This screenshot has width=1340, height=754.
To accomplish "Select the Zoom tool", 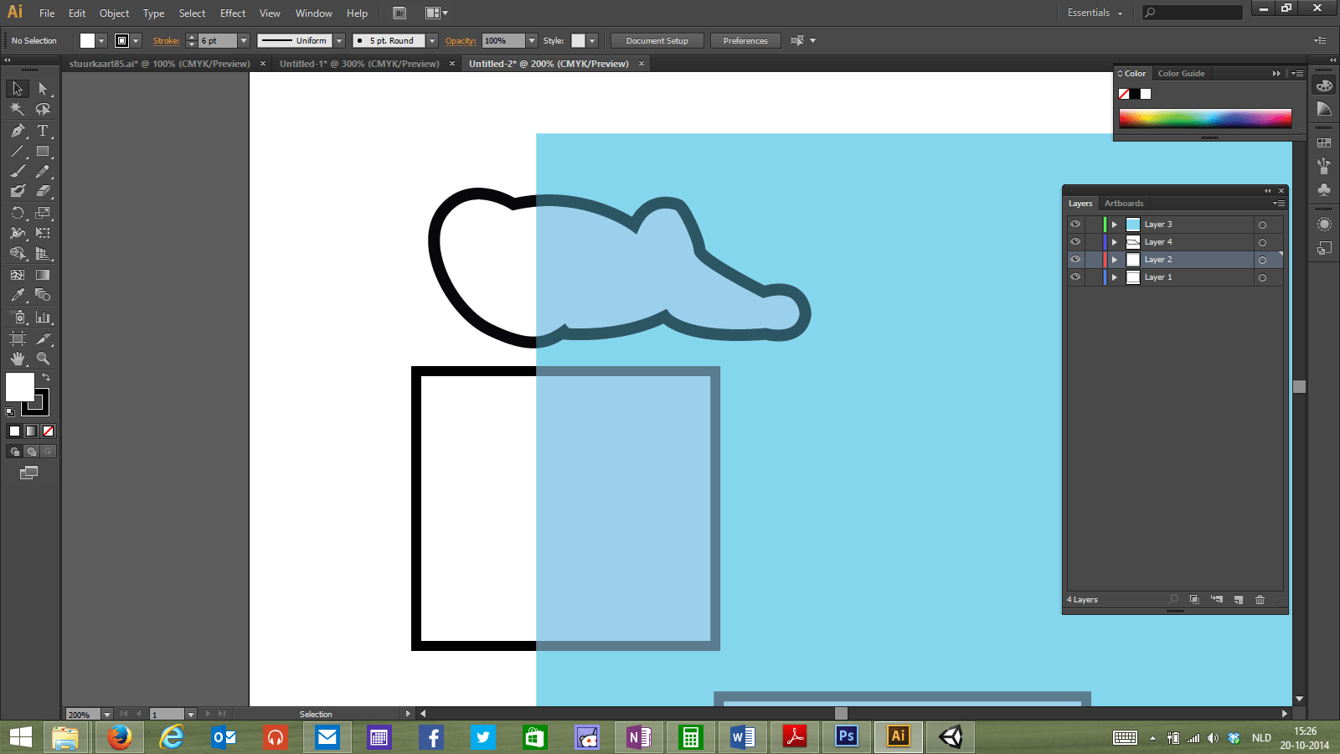I will click(43, 359).
